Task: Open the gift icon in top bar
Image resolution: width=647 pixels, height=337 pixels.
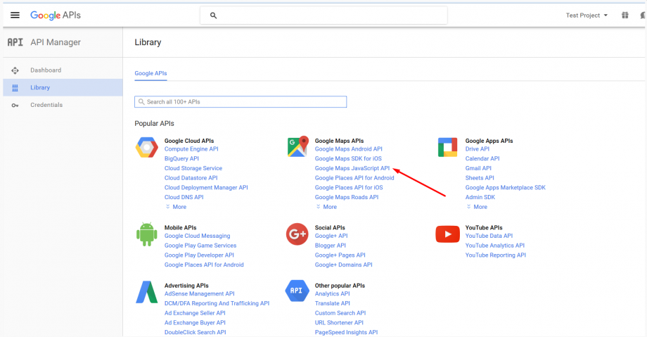Action: pyautogui.click(x=625, y=15)
